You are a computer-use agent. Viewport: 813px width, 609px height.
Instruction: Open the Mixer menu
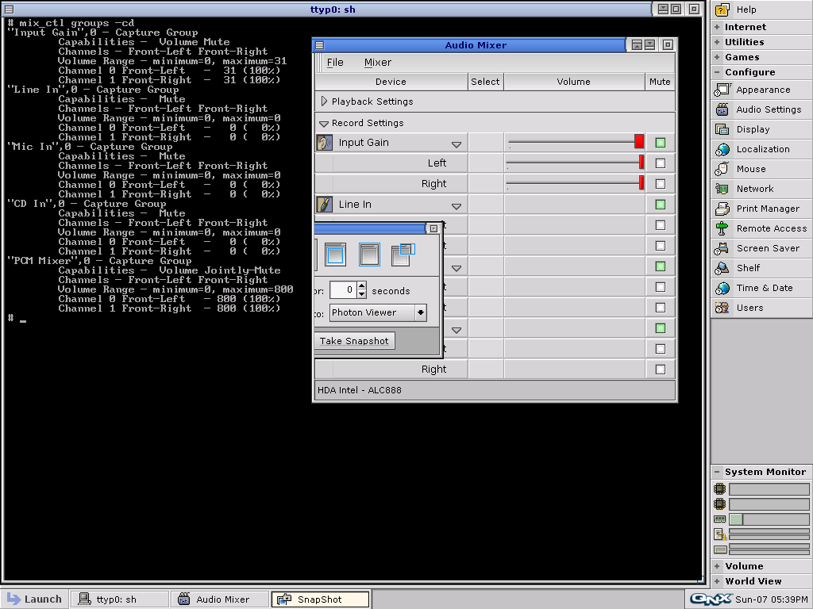[x=377, y=63]
